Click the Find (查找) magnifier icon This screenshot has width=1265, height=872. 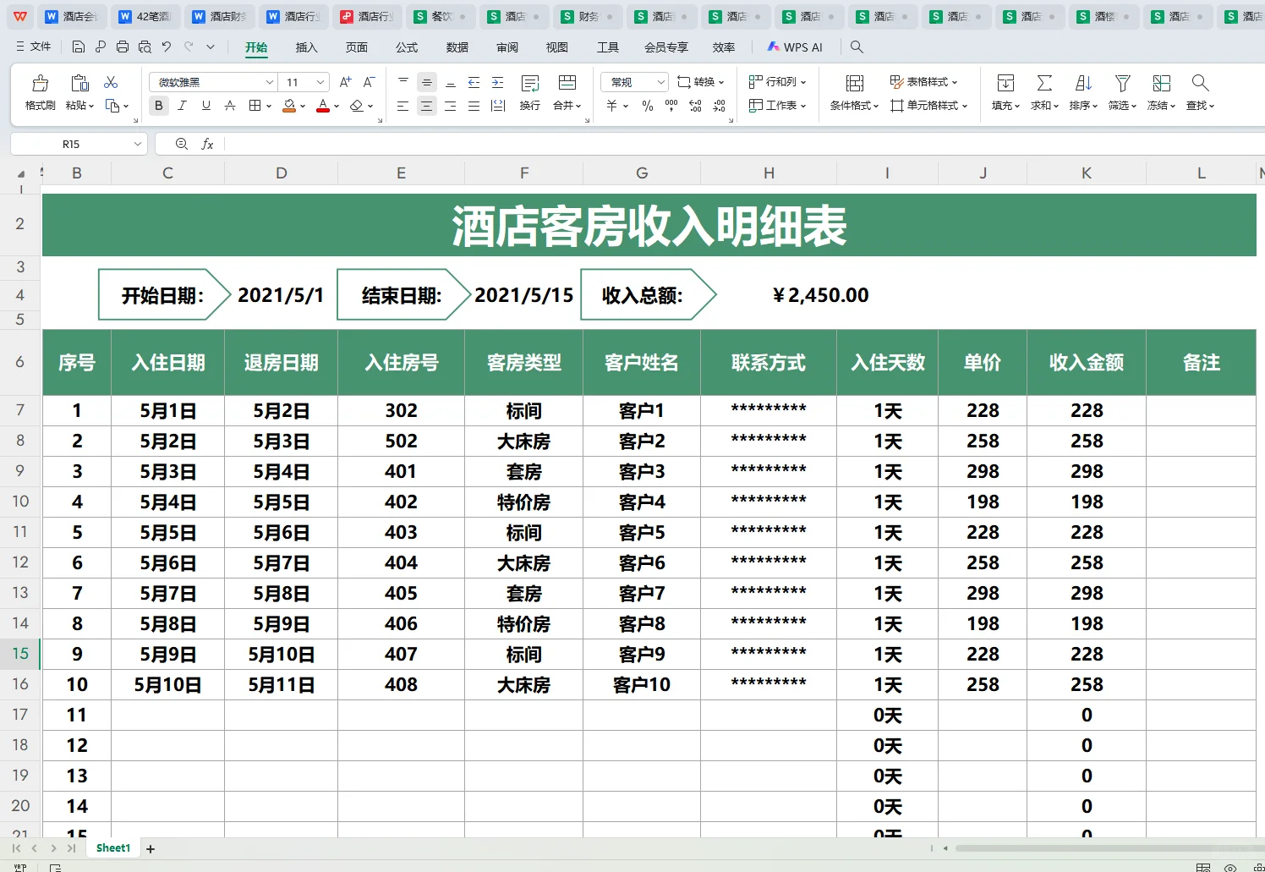[1200, 83]
